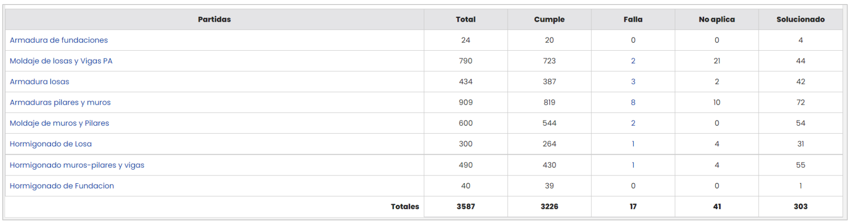The width and height of the screenshot is (850, 224).
Task: Open the Armadura de fundaciones link
Action: click(x=59, y=40)
